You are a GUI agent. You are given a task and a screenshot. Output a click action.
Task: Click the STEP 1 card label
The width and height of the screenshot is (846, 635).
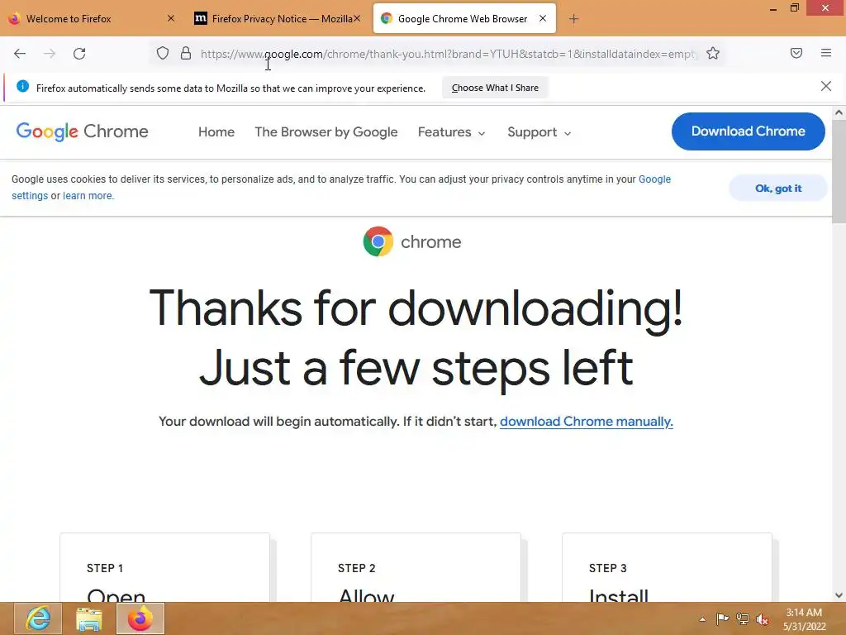[x=105, y=568]
